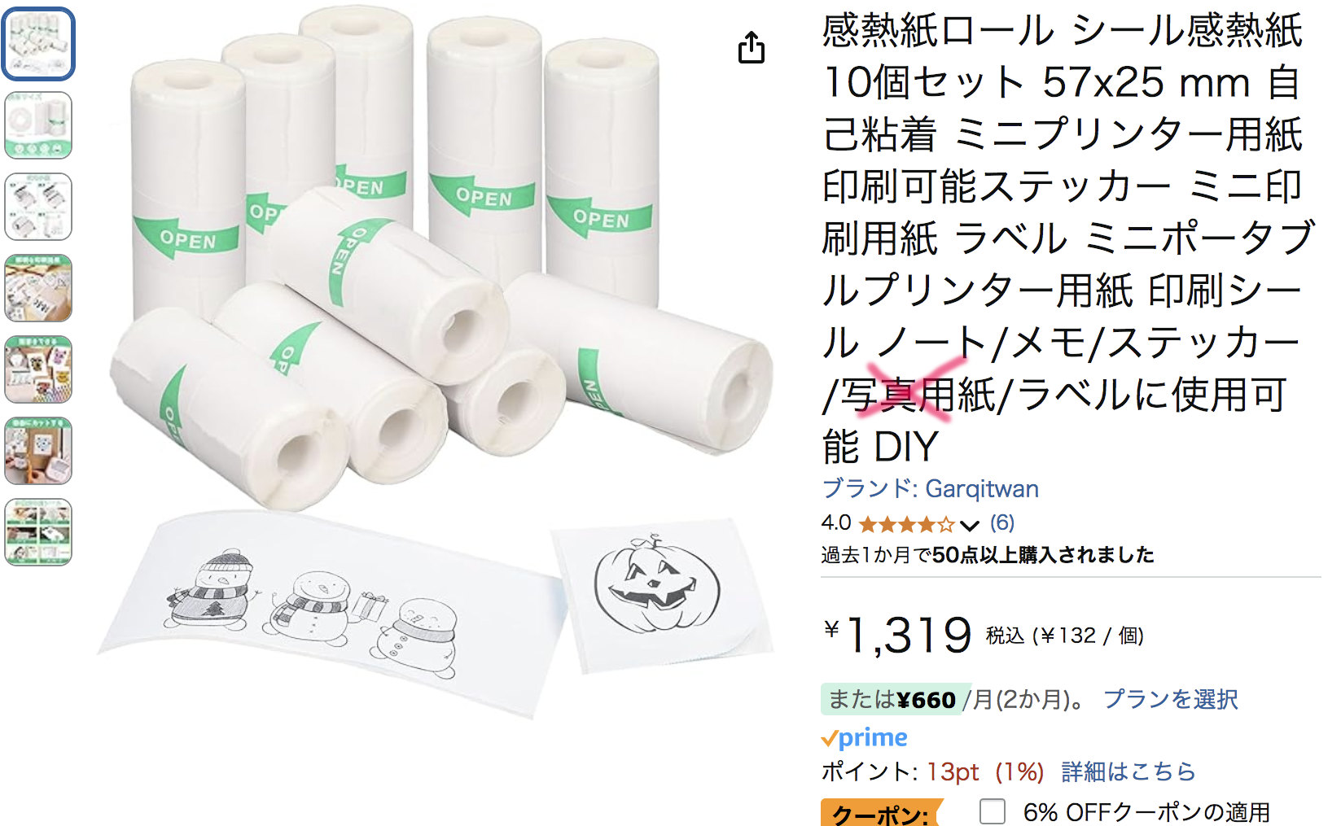The width and height of the screenshot is (1341, 826).
Task: Select the sixth product thumbnail
Action: tap(38, 451)
